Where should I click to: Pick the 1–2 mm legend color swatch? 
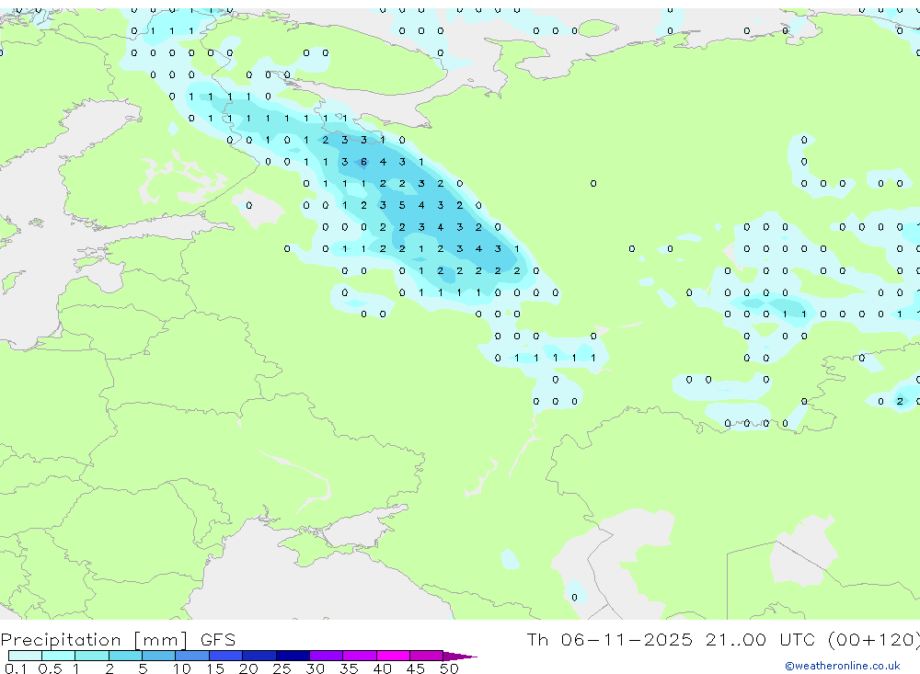pyautogui.click(x=92, y=656)
